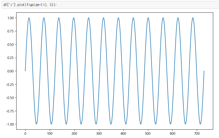Click the y-axis label -0.25
219x138 pixels.
click(x=10, y=85)
